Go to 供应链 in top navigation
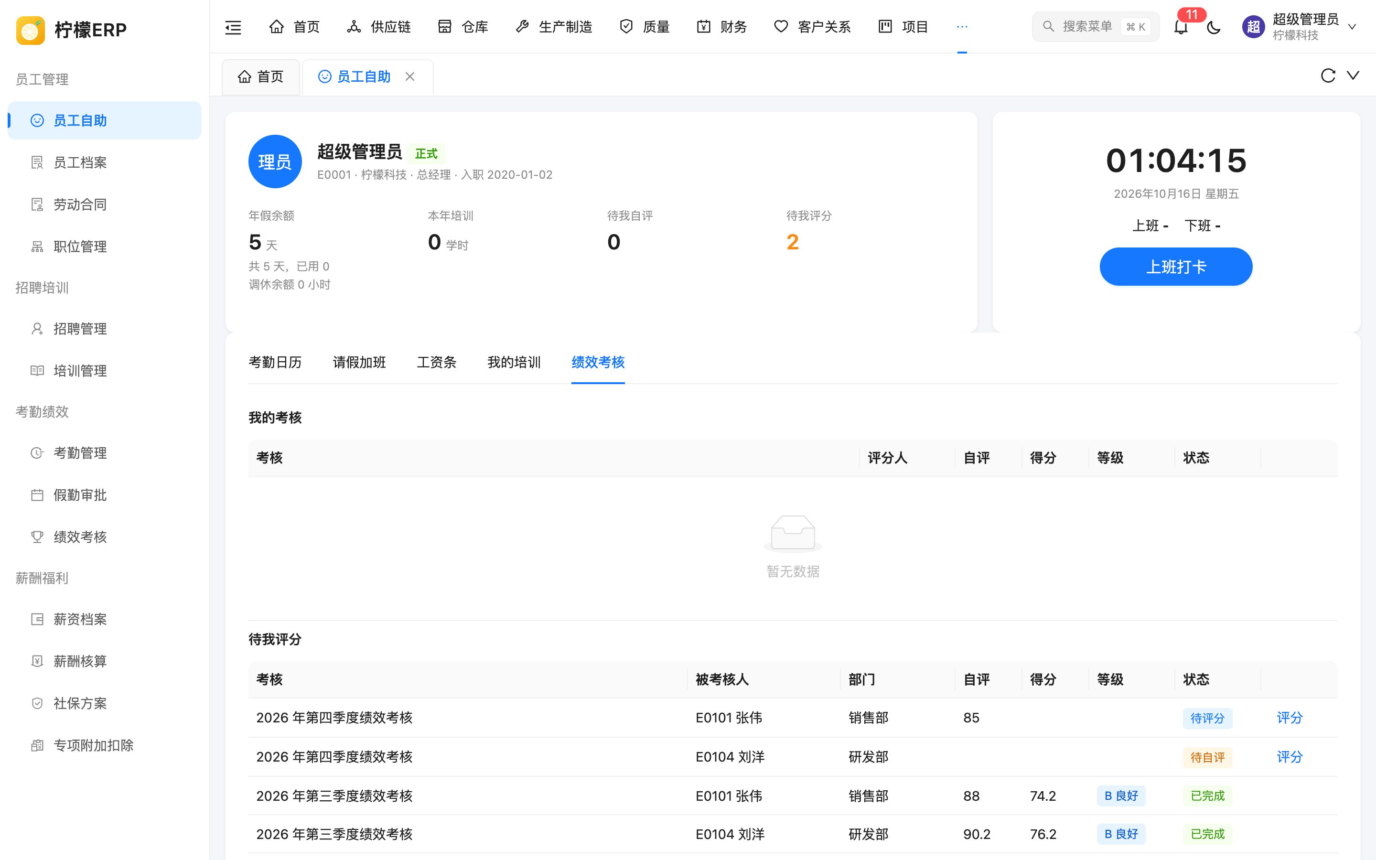The height and width of the screenshot is (860, 1376). (379, 27)
